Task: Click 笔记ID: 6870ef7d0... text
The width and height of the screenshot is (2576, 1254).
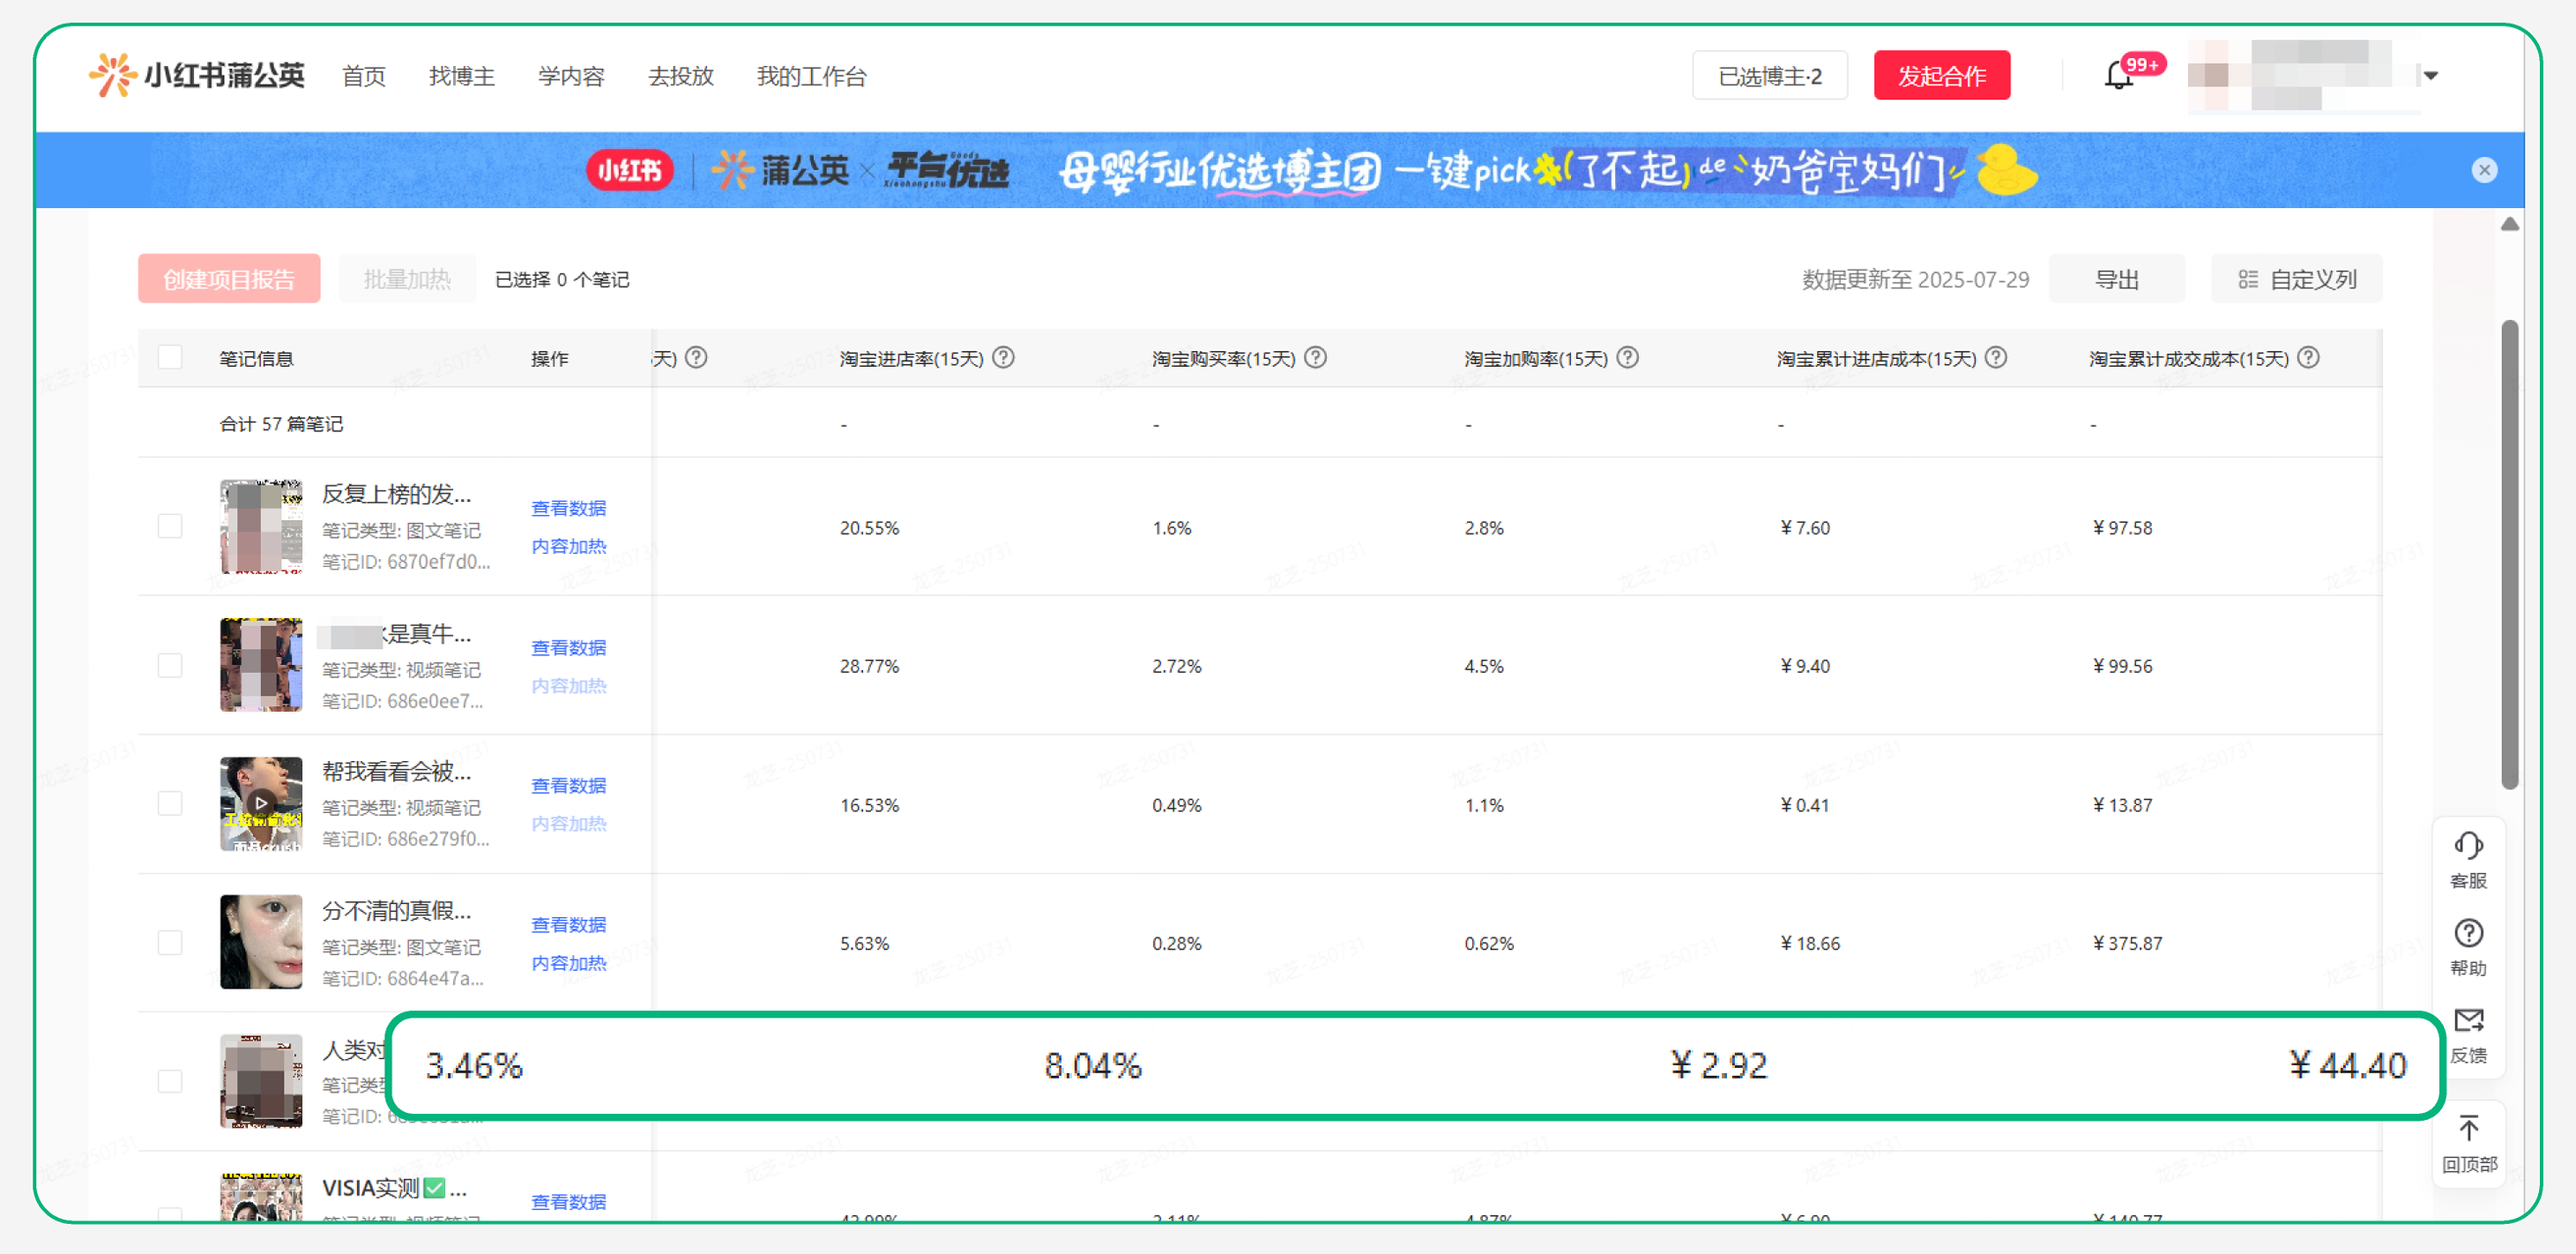Action: coord(406,562)
